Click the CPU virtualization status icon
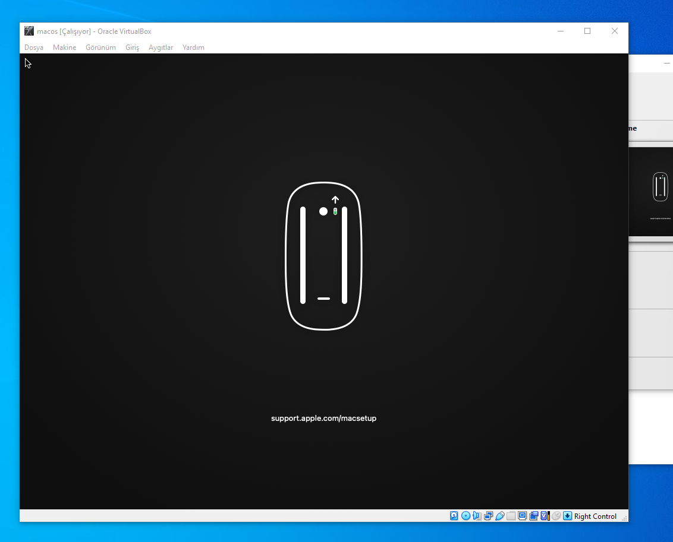673x542 pixels. click(545, 516)
